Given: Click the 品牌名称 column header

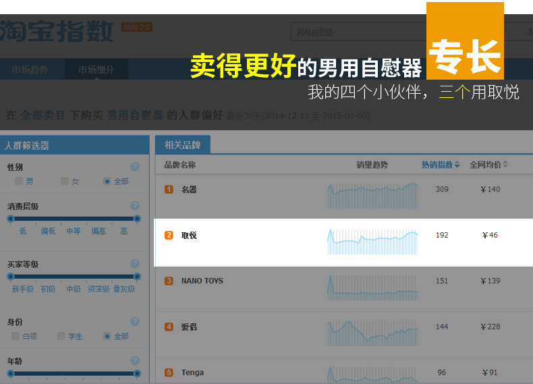Looking at the screenshot, I should [x=180, y=165].
